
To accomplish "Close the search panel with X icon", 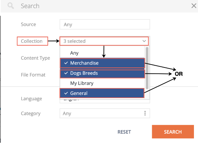I will [x=194, y=6].
